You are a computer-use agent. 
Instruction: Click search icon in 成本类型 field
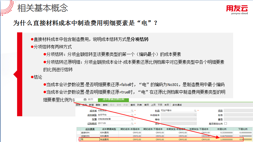point(132,115)
